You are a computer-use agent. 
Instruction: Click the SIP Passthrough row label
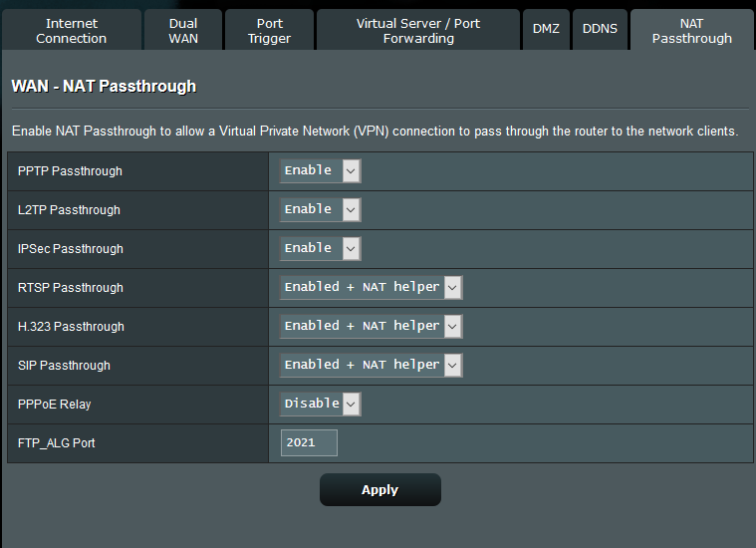coord(64,366)
